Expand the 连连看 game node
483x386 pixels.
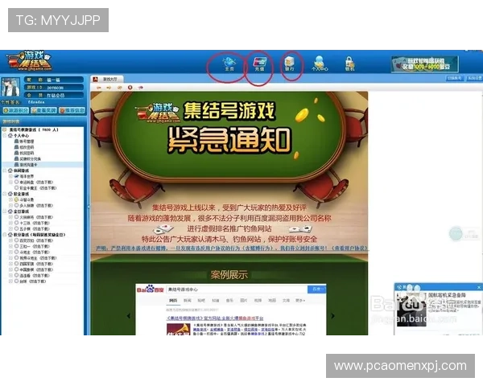pyautogui.click(x=10, y=276)
